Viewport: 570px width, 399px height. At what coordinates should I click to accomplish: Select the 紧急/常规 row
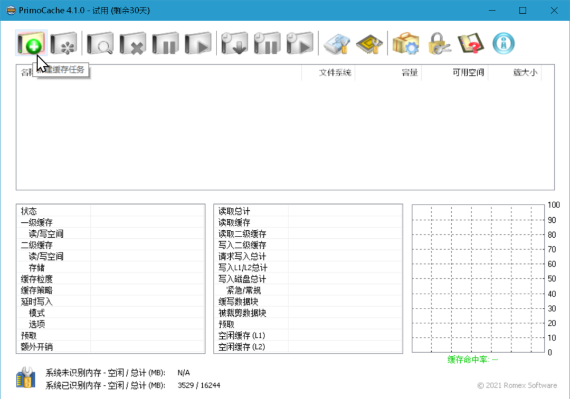pos(308,290)
